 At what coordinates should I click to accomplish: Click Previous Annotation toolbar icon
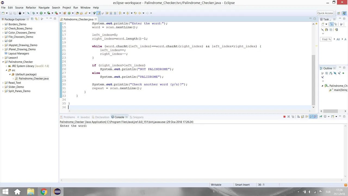coord(128,13)
